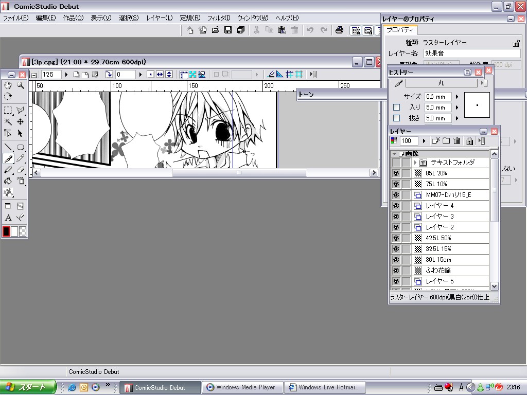Click the 丸 pen preset button
527x395 pixels.
coord(441,83)
